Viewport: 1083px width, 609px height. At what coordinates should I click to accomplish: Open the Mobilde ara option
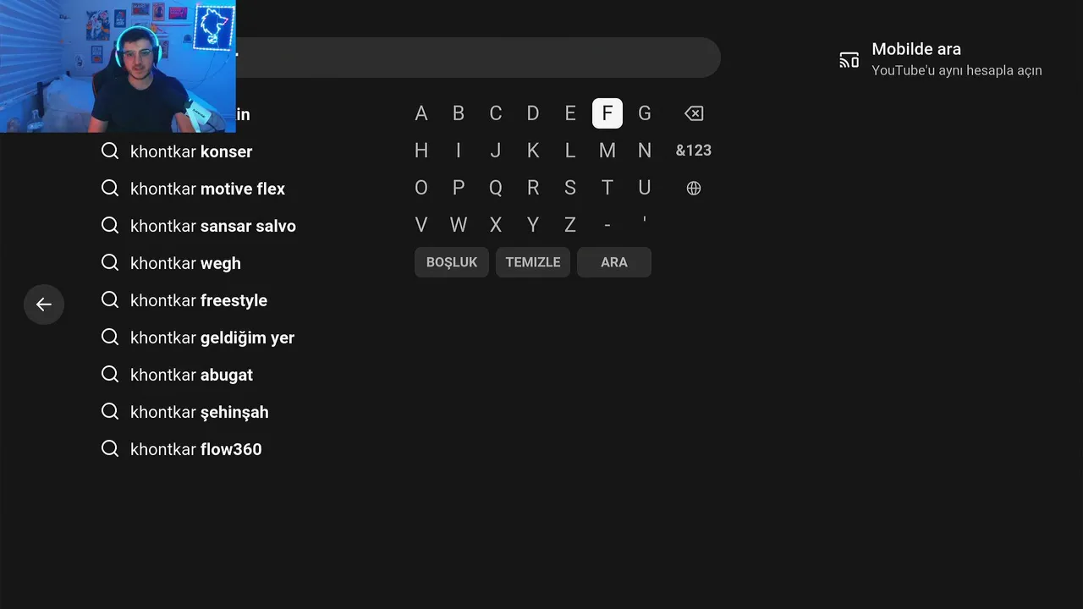click(x=941, y=59)
